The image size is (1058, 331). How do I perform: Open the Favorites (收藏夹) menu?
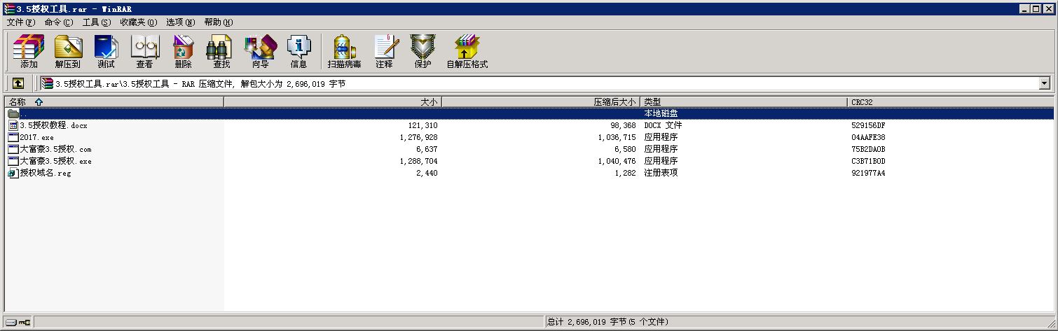click(138, 22)
